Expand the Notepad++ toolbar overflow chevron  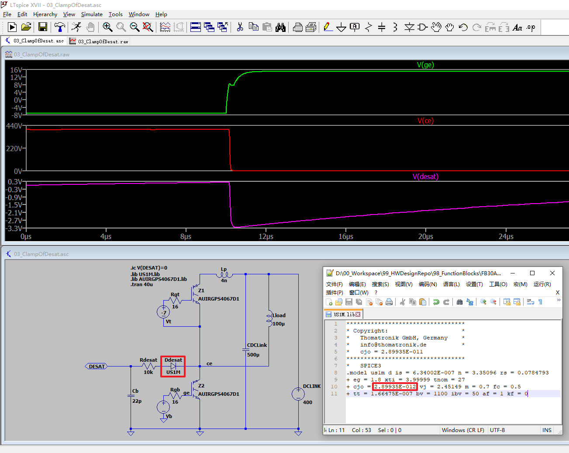559,300
